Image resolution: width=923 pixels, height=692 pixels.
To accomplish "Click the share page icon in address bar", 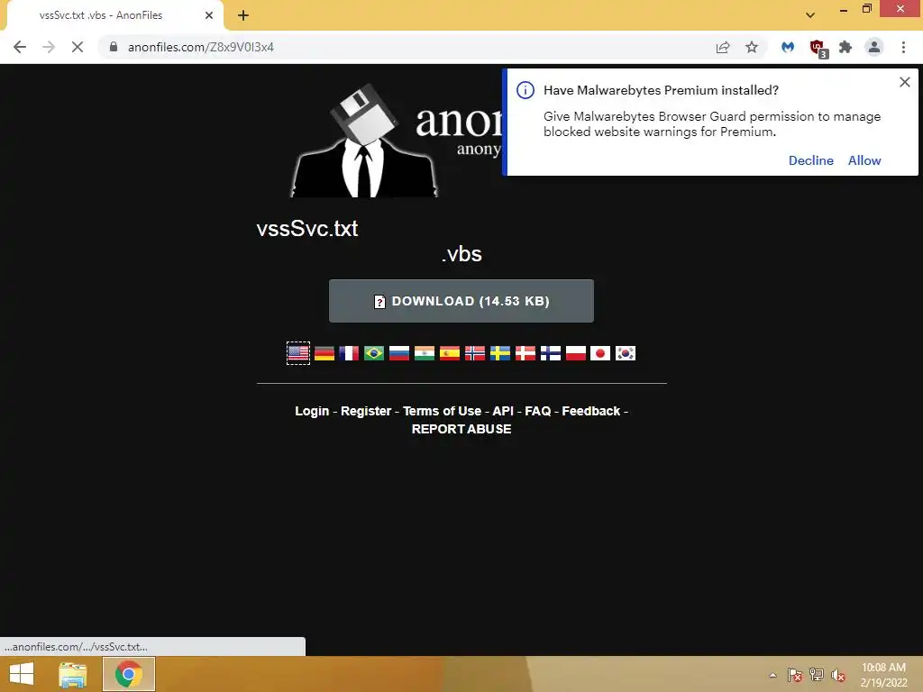I will [x=723, y=47].
